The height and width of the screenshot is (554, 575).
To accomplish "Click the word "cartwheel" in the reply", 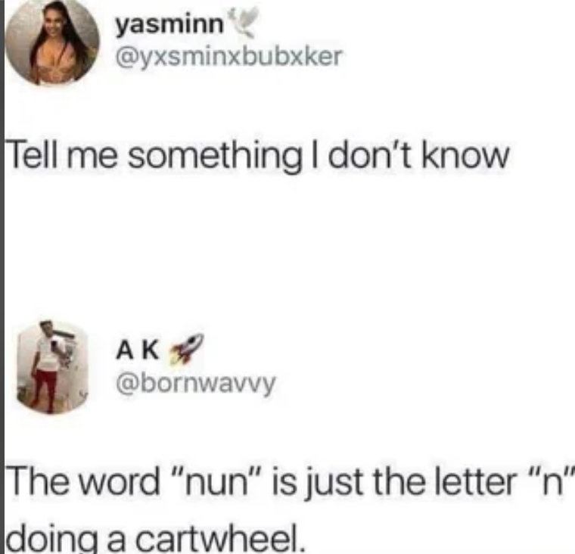I will pyautogui.click(x=220, y=537).
